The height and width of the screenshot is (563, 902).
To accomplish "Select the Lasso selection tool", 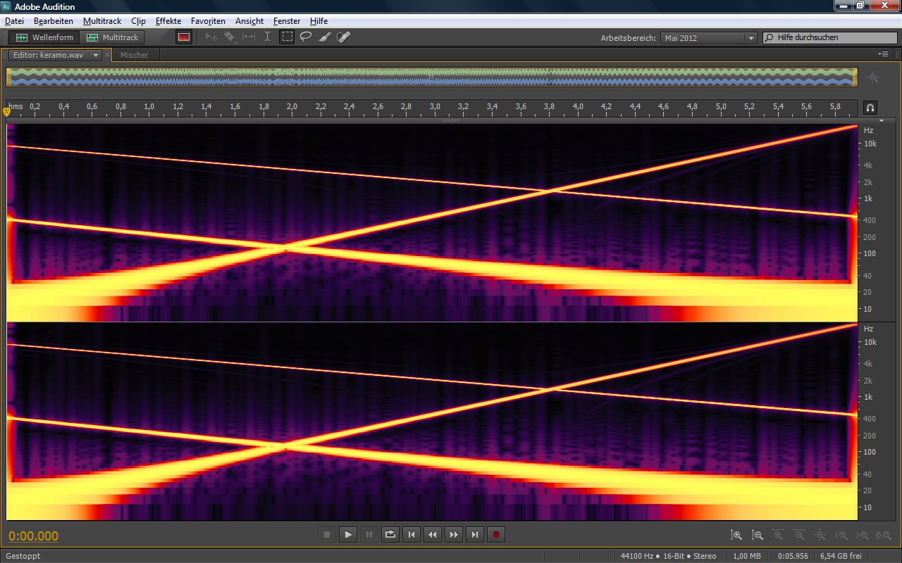I will tap(306, 37).
